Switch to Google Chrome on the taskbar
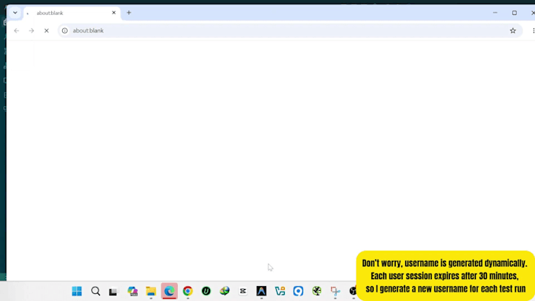 click(188, 291)
